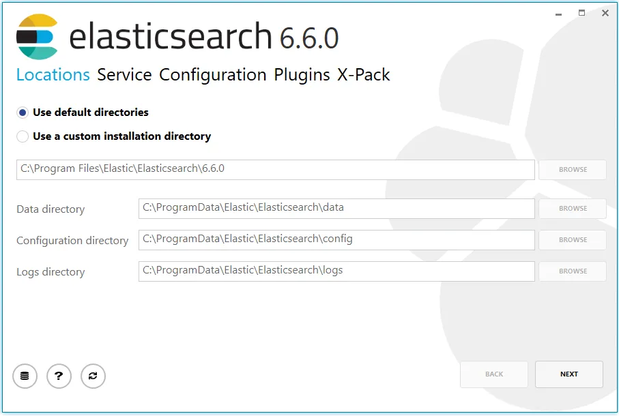This screenshot has width=619, height=416.
Task: Switch to the Locations tab
Action: [x=53, y=75]
